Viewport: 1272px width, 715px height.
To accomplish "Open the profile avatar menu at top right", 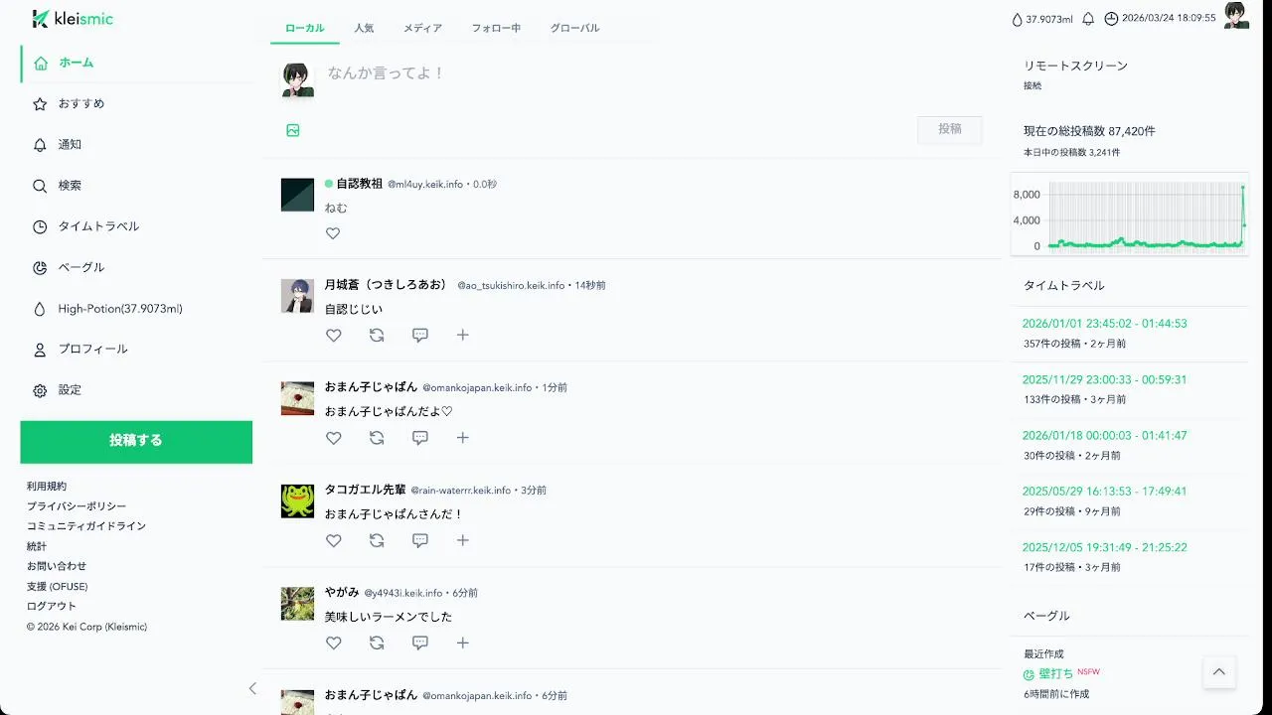I will click(x=1236, y=15).
